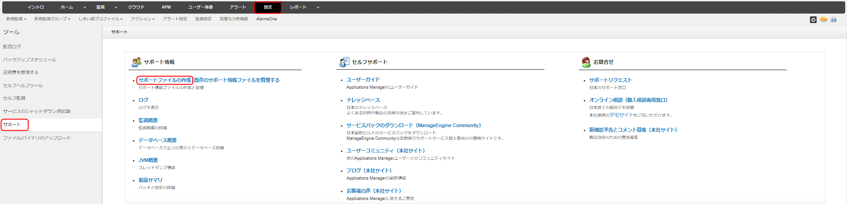847x204 pixels.
Task: Open the しきい値プロファイル dropdown
Action: (x=100, y=19)
